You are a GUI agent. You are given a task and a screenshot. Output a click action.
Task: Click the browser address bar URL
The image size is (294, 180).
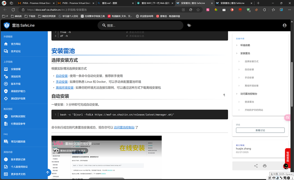coord(57,10)
